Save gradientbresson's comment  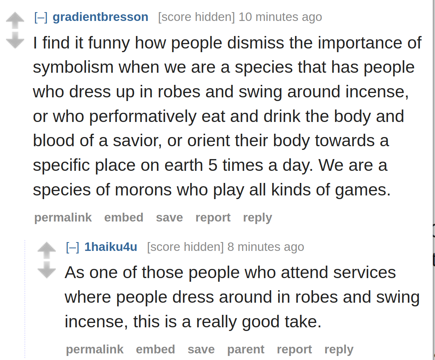[x=169, y=217]
